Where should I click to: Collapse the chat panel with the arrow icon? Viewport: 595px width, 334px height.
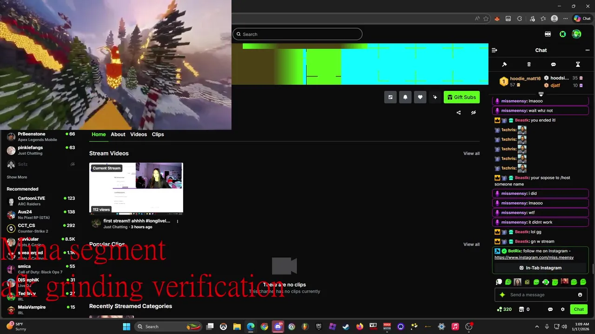click(495, 50)
